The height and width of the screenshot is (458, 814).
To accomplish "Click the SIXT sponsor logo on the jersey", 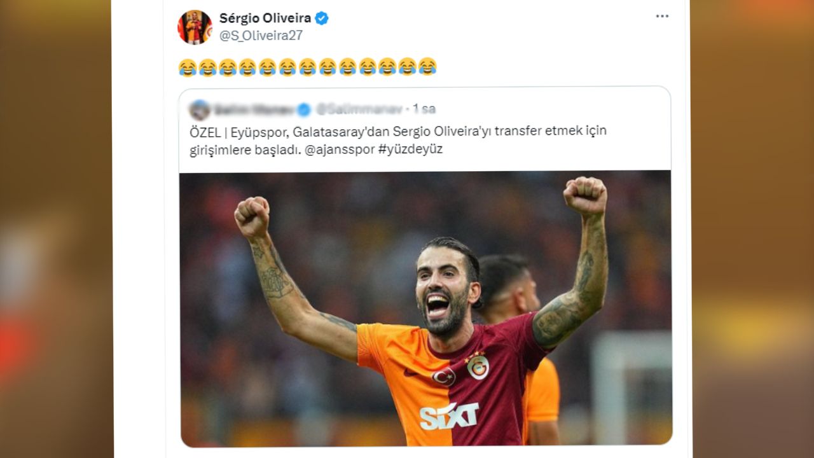I will (449, 416).
